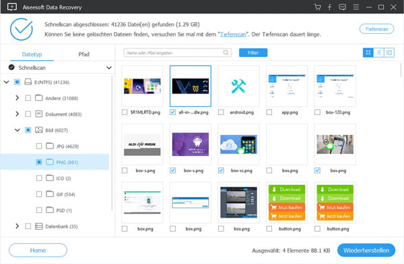Open the Schnellscan dropdown arrow
Viewport: 404px width, 264px height.
pyautogui.click(x=109, y=68)
